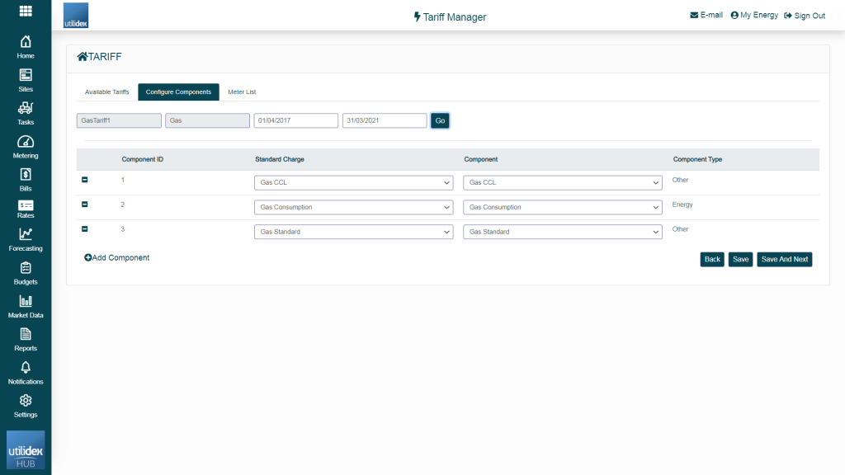845x475 pixels.
Task: Click the Save And Next button
Action: pyautogui.click(x=784, y=260)
